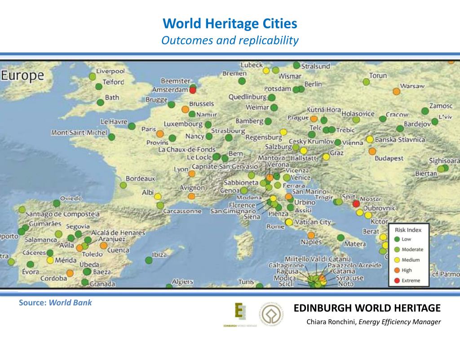
Task: Select the green Quedlinburg marker
Action: pyautogui.click(x=272, y=97)
